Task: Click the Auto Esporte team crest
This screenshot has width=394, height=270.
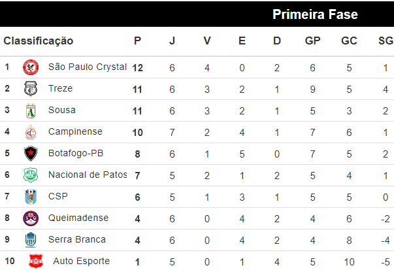Action: [35, 262]
